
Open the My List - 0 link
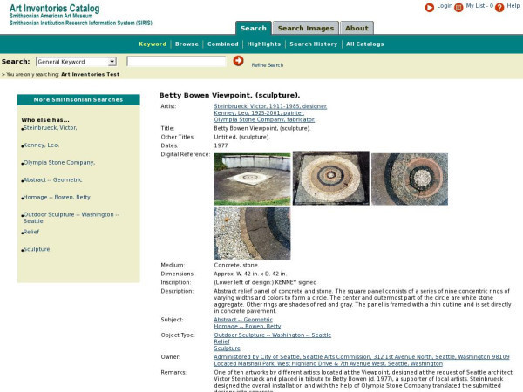(479, 6)
